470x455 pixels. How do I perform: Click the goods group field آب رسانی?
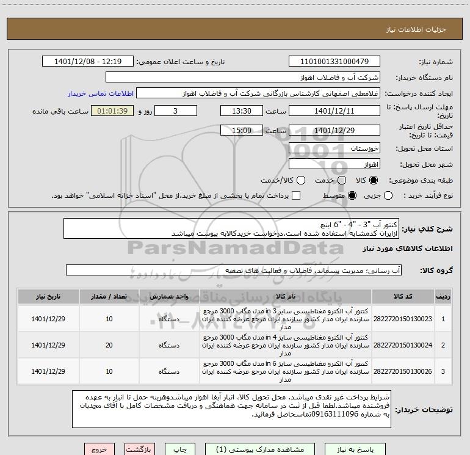(234, 270)
